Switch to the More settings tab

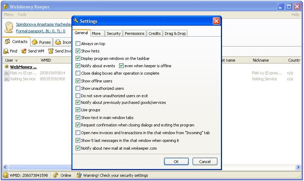pos(97,33)
